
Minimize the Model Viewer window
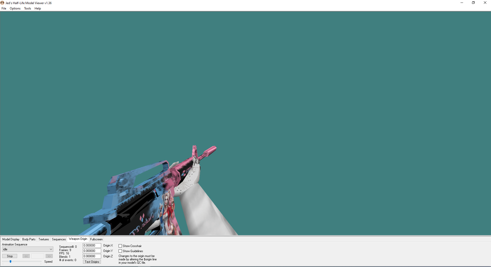pyautogui.click(x=462, y=3)
